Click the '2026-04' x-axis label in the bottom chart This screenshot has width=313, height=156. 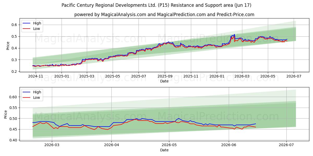(111, 145)
